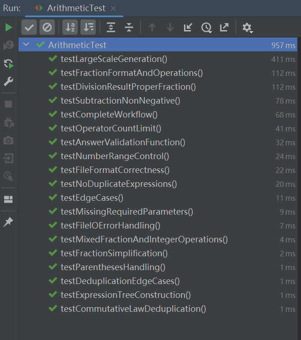The width and height of the screenshot is (301, 340).
Task: Toggle Show Ignored tests button
Action: coord(47,27)
